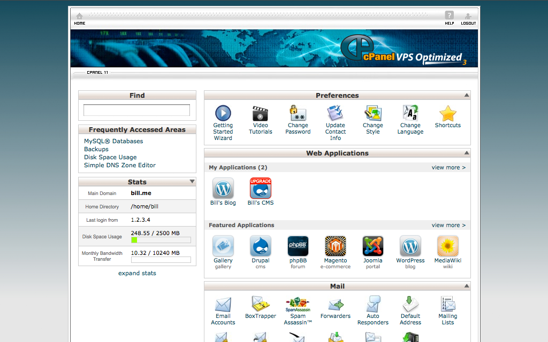Open the Disk Space Usage link
Viewport: 548px width, 342px height.
point(110,157)
